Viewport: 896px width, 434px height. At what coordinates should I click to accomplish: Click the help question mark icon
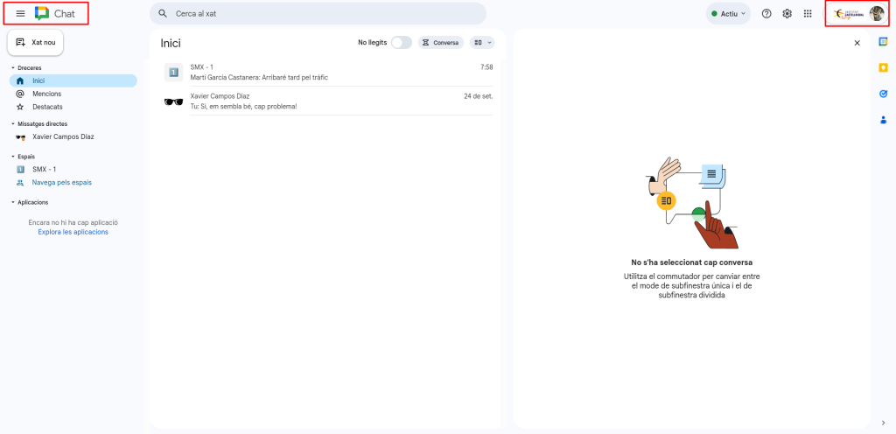tap(766, 13)
